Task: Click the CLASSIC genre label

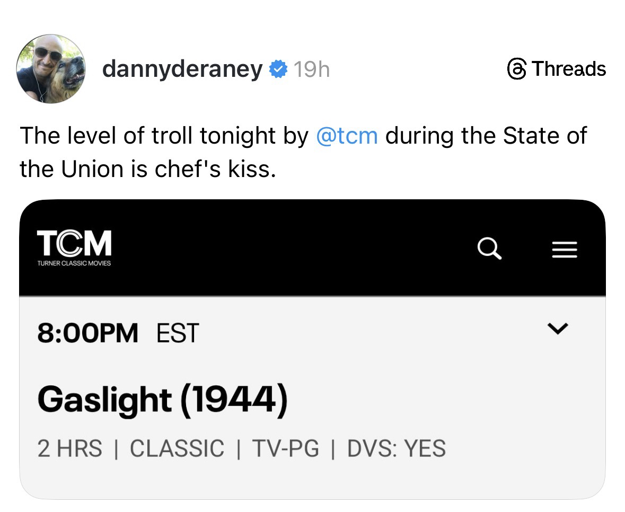Action: [x=177, y=448]
